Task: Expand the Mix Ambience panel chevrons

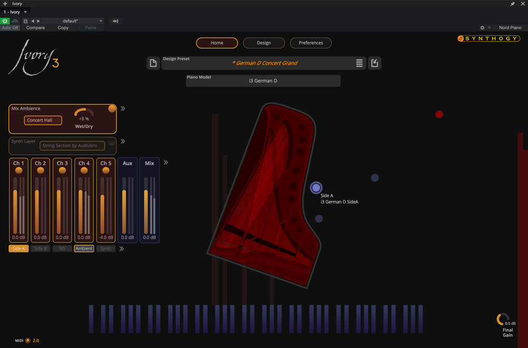Action: point(122,108)
